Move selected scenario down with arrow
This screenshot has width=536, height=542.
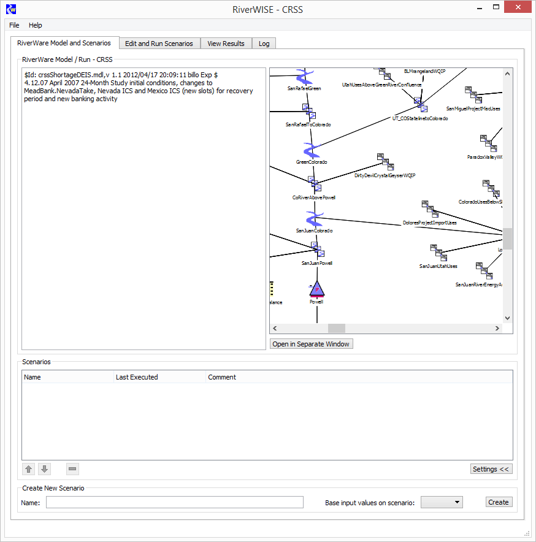pos(44,469)
